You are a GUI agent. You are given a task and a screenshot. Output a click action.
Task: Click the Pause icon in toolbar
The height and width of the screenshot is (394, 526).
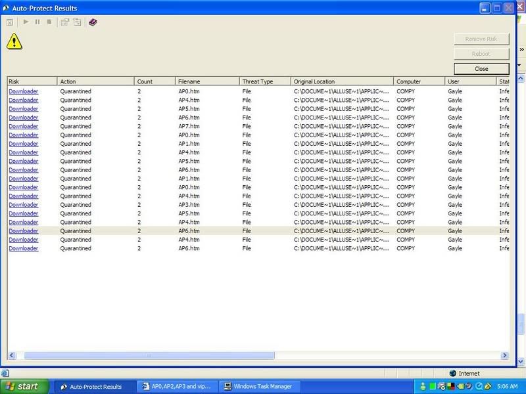pos(37,22)
